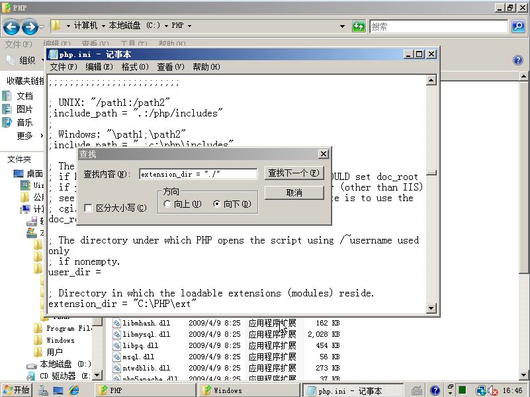This screenshot has height=397, width=530.
Task: Open the address bar history dropdown arrow
Action: [342, 26]
